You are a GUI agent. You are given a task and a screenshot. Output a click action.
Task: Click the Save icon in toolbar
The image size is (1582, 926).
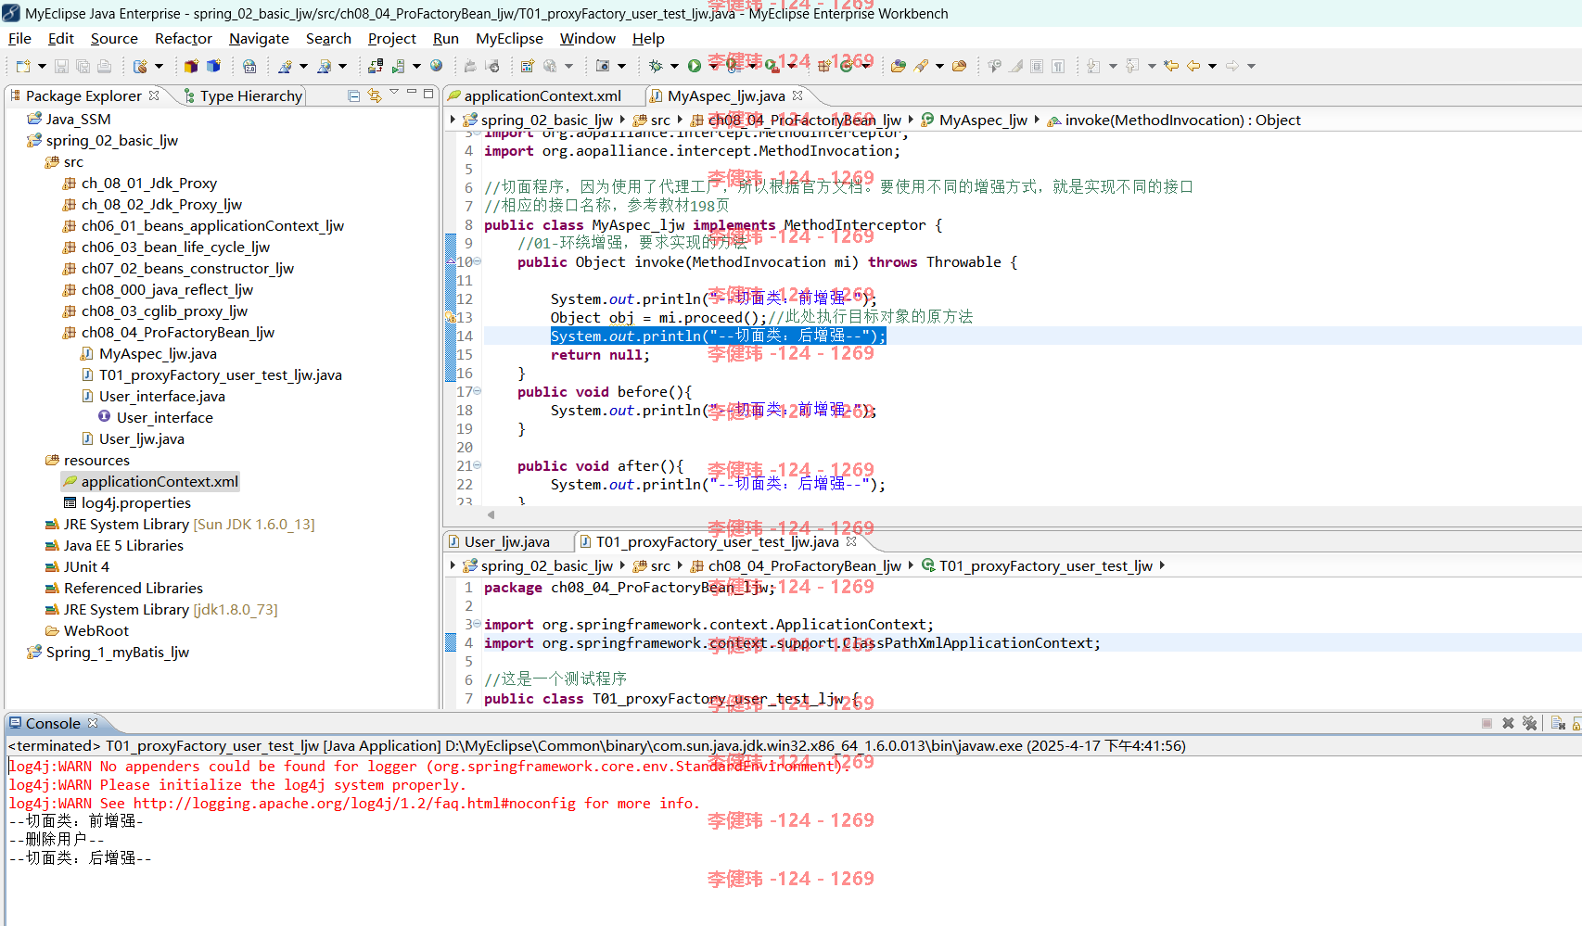coord(61,66)
